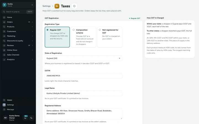Click 'Looks right: the check character matches' text

61,81
